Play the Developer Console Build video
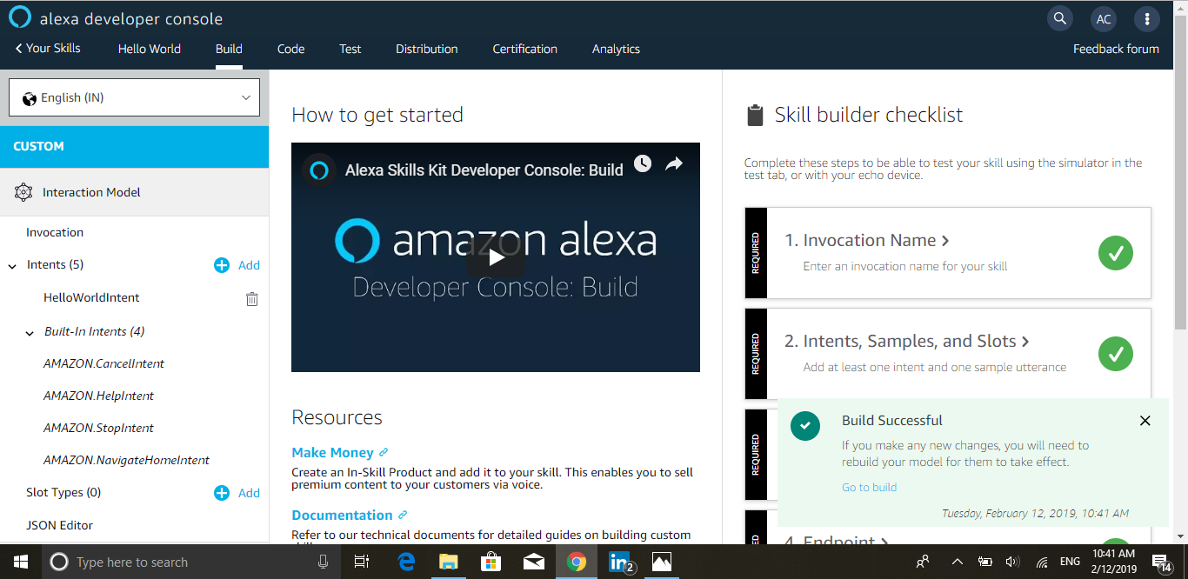The height and width of the screenshot is (579, 1188). 495,257
